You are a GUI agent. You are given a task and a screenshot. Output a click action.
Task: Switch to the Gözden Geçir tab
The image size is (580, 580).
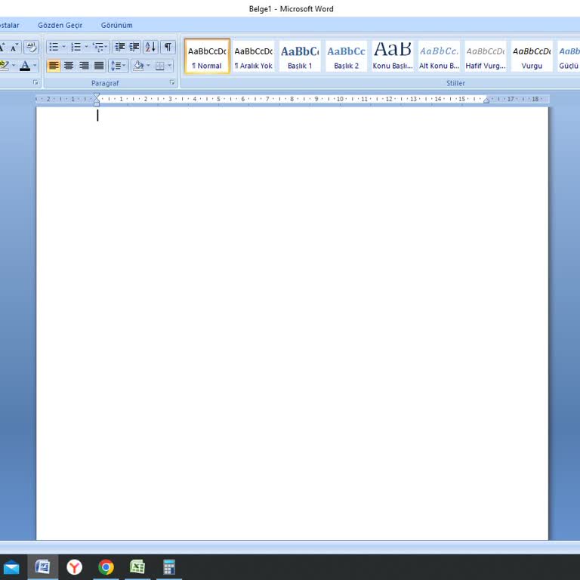(60, 25)
